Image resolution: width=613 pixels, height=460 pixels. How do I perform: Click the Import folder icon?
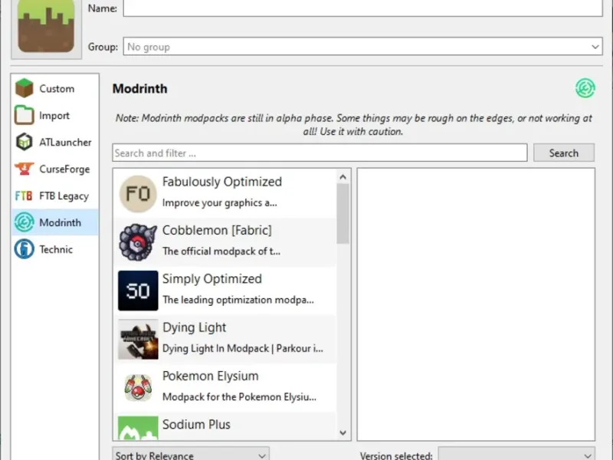[25, 115]
